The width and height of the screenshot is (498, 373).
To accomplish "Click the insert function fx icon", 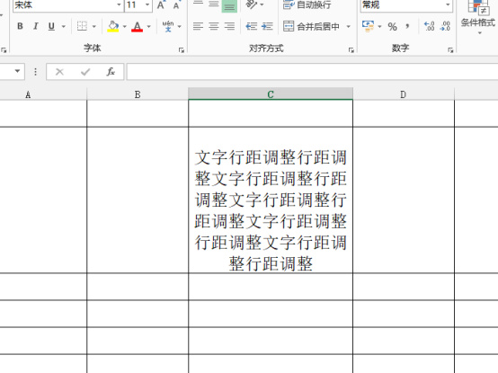I will (111, 72).
